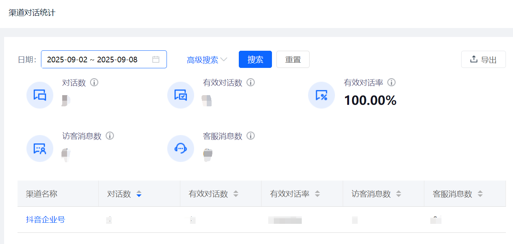Open the 抖音企业号 channel link
The width and height of the screenshot is (513, 244).
click(x=45, y=220)
